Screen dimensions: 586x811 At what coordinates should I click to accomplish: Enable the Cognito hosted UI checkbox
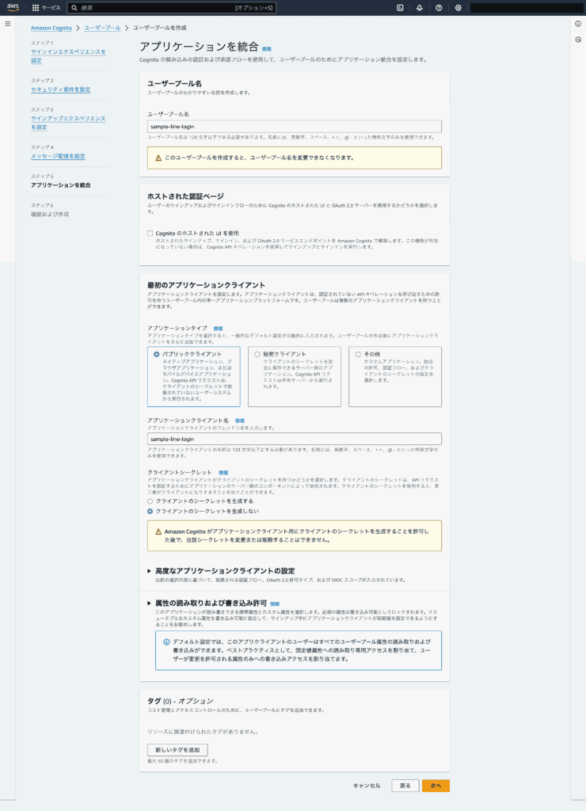150,233
